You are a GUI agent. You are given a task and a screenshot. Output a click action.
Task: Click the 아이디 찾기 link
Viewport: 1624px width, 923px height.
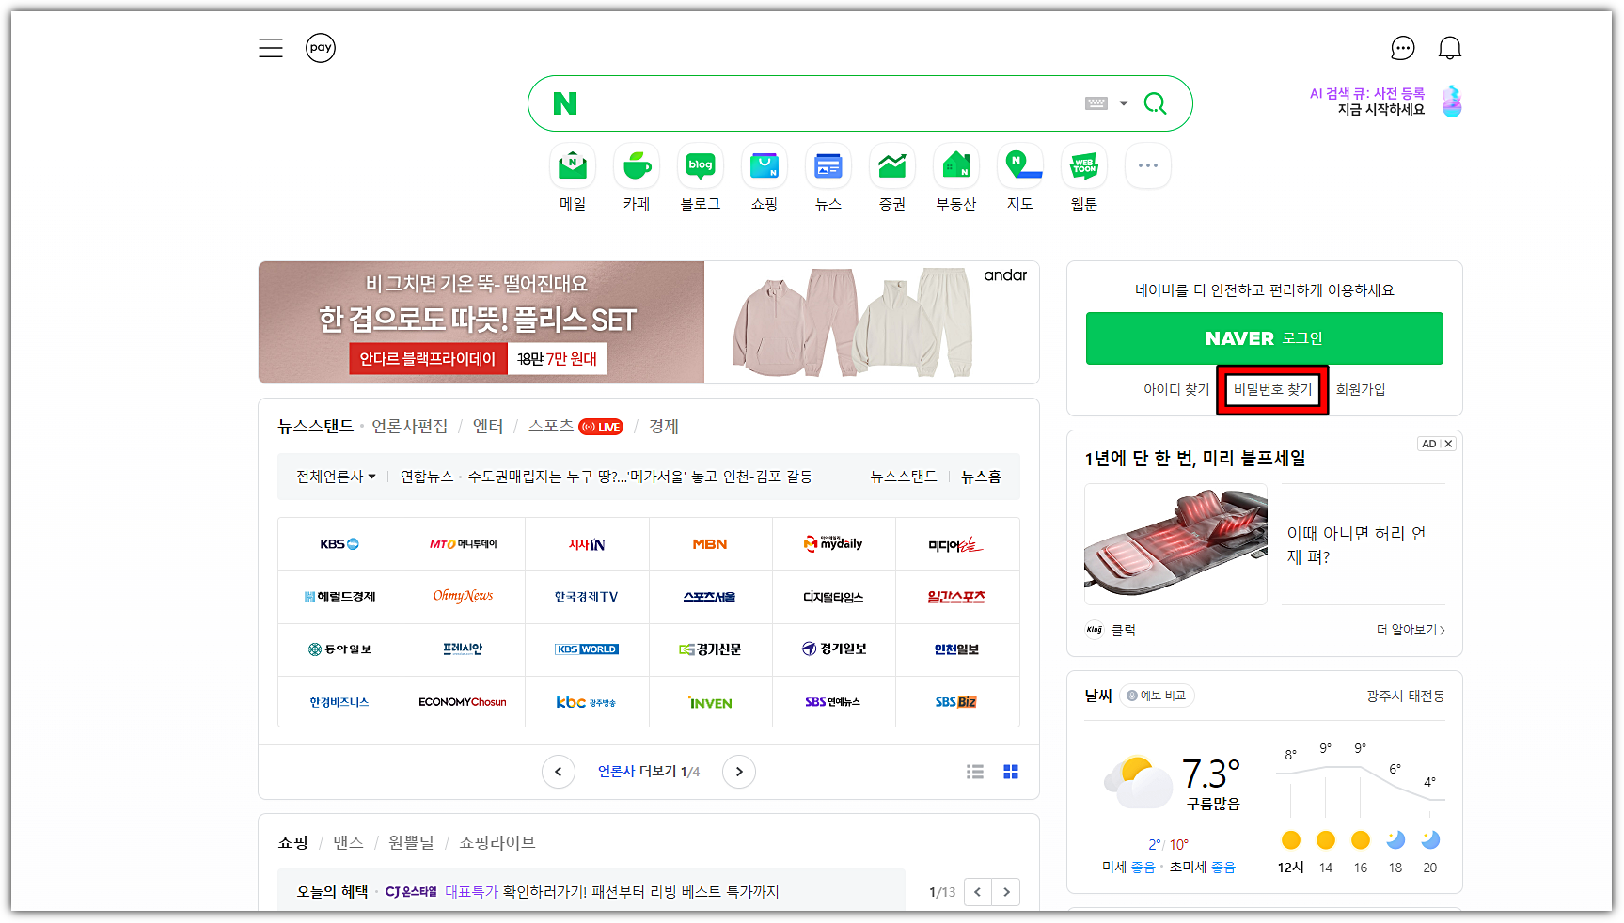(1176, 389)
